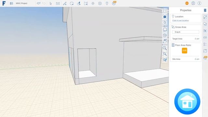Open the Visual Styles glasses tab
This screenshot has height=117, width=208.
tap(205, 37)
